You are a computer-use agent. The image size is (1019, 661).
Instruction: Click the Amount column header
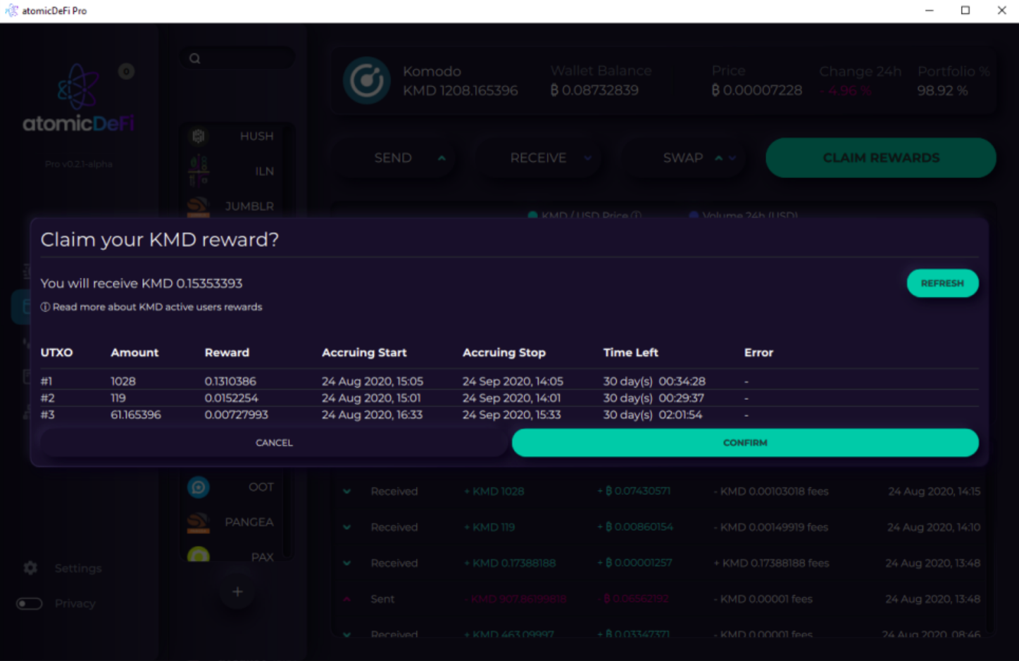(135, 353)
